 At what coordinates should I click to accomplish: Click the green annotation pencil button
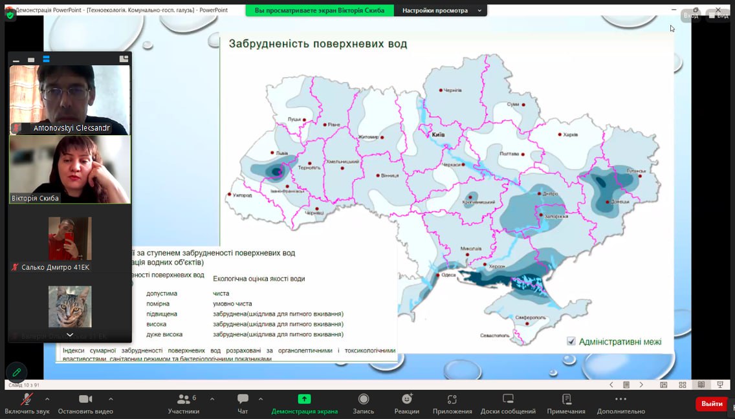pos(16,372)
